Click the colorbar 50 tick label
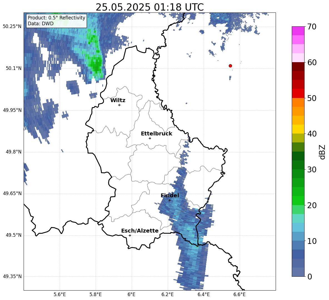 pos(312,98)
